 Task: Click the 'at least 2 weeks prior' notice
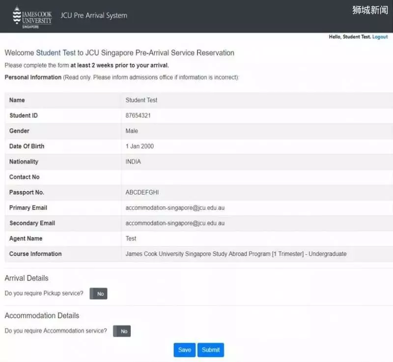pos(119,65)
